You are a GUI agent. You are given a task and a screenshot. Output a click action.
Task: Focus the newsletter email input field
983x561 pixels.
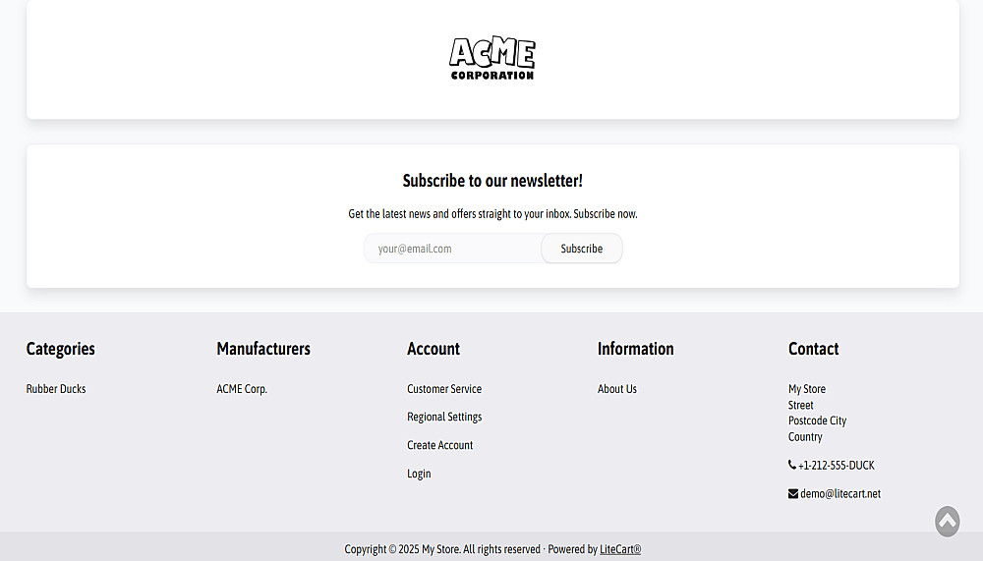pos(453,249)
